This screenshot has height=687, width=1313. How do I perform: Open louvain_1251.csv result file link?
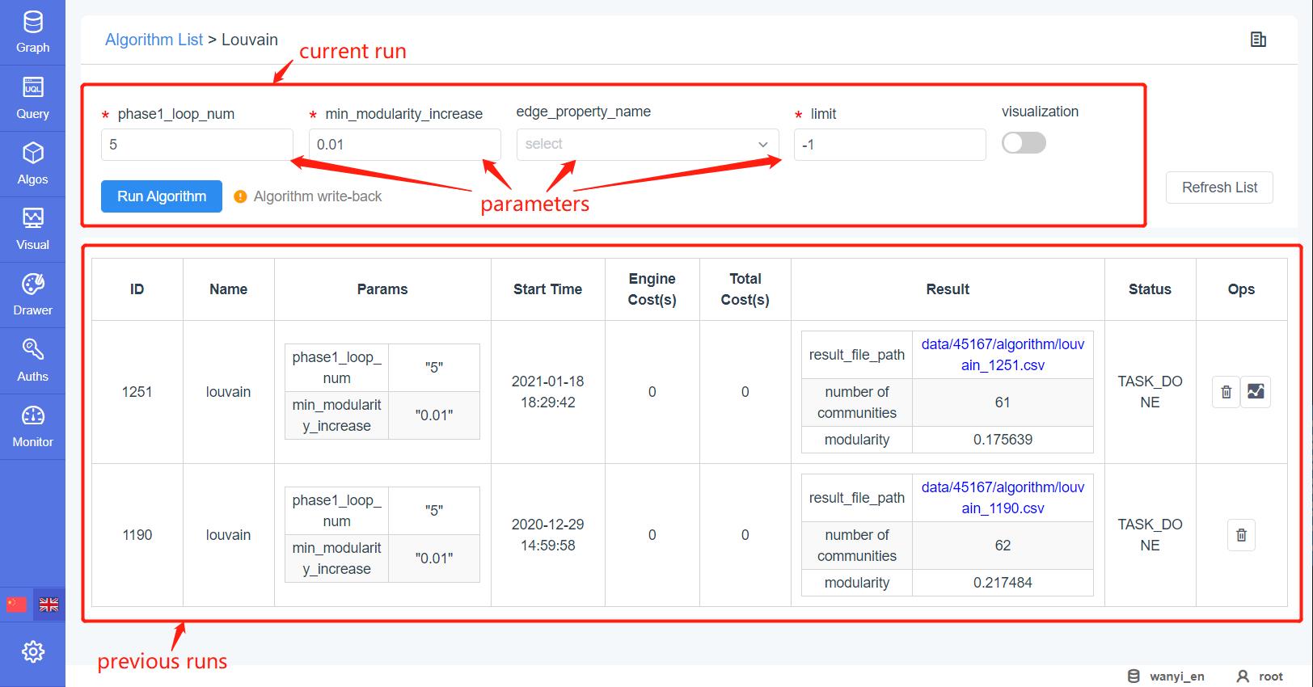pos(1003,355)
